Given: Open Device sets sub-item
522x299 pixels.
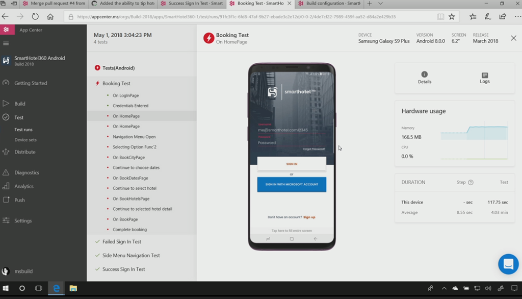Looking at the screenshot, I should point(25,140).
